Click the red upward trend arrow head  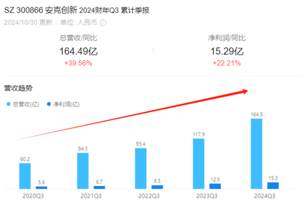(x=246, y=91)
